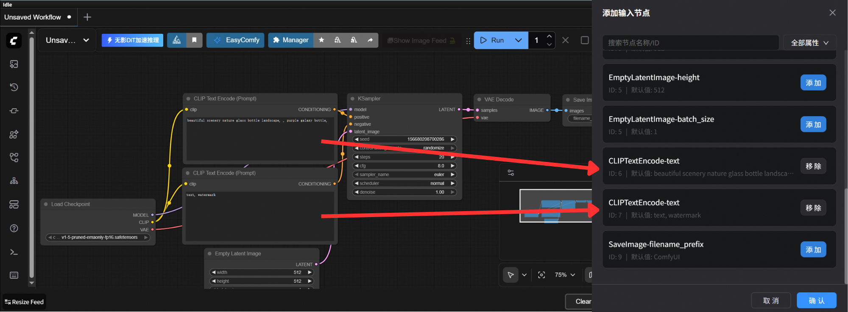Click the 搜索节点名称/ID search field
This screenshot has width=848, height=312.
(x=690, y=43)
